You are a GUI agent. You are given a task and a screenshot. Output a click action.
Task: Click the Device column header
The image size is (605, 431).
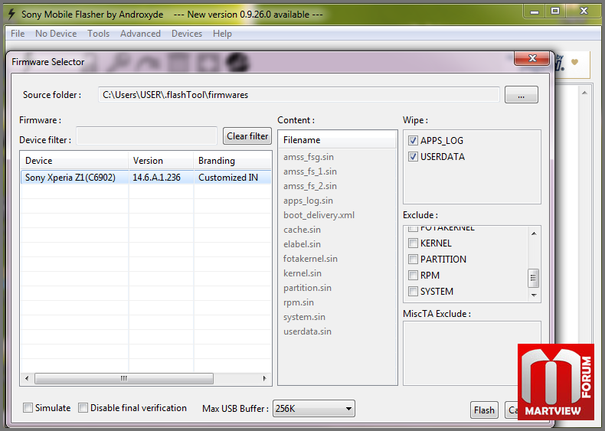[74, 161]
